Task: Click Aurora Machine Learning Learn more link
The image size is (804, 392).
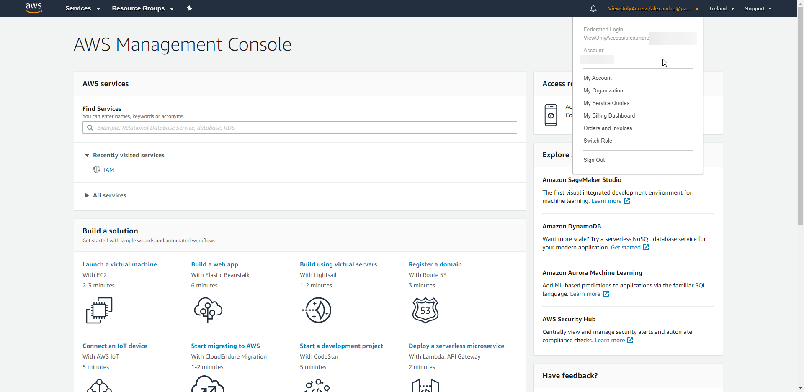Action: tap(585, 294)
